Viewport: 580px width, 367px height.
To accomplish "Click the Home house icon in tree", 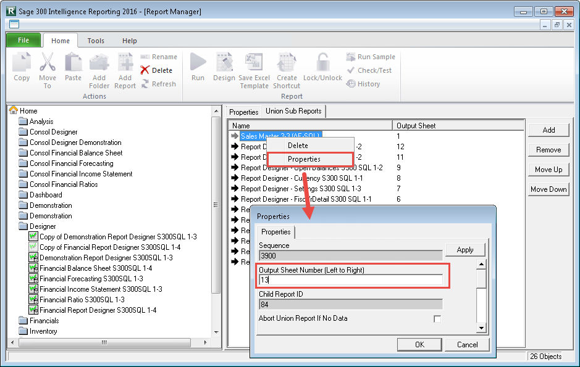I will 14,110.
